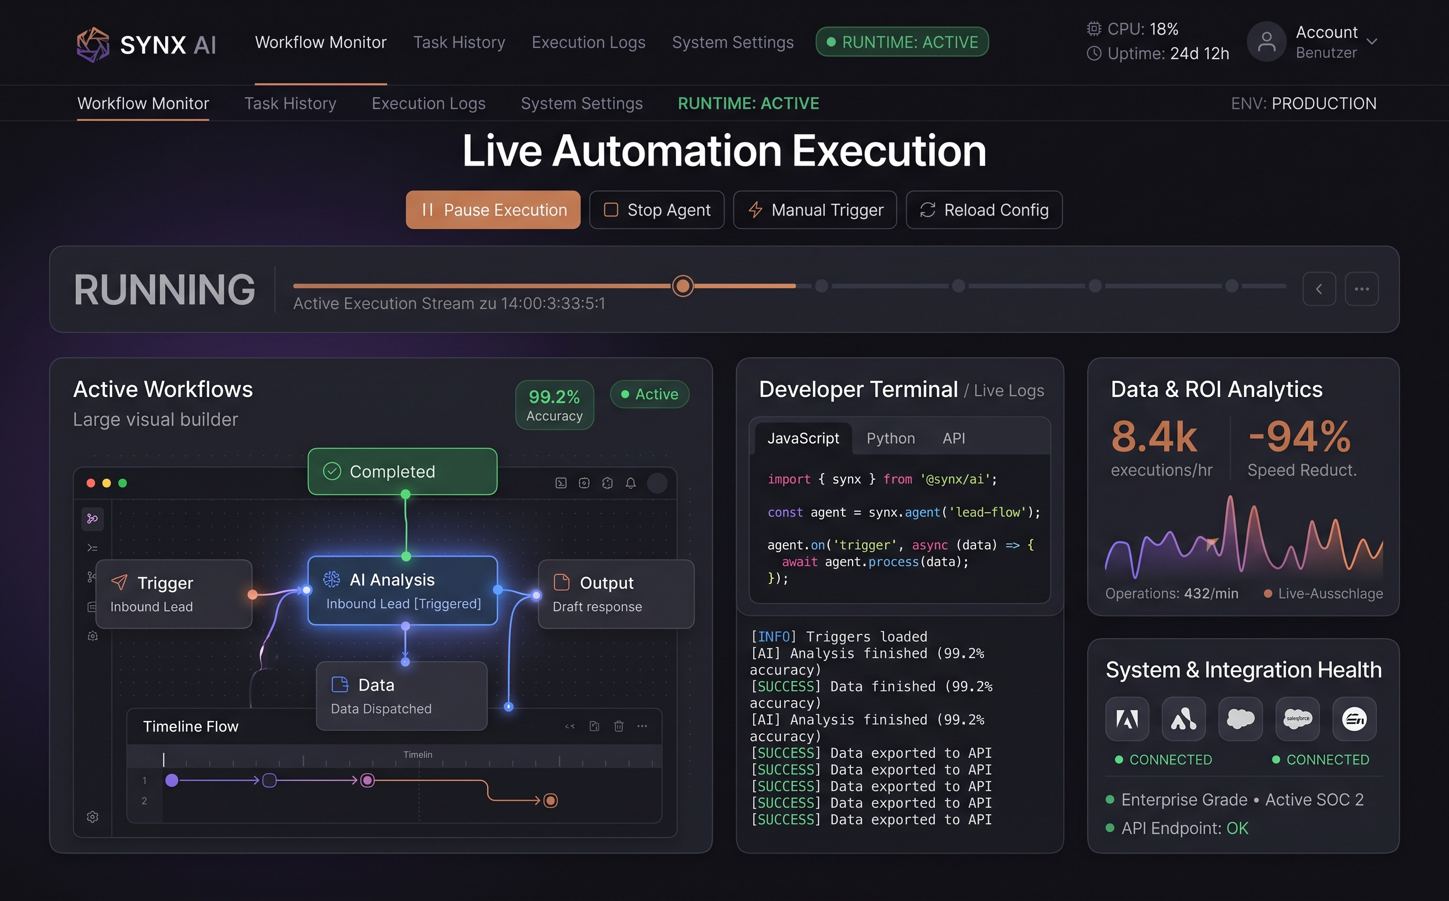Select the API tab in Developer Terminal
Image resolution: width=1449 pixels, height=901 pixels.
point(954,438)
